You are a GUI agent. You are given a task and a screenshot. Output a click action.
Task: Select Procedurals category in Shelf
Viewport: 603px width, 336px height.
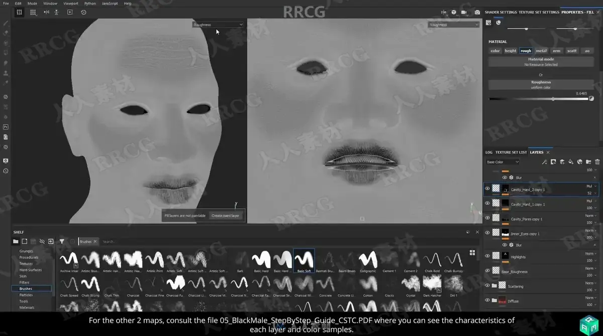pos(29,257)
